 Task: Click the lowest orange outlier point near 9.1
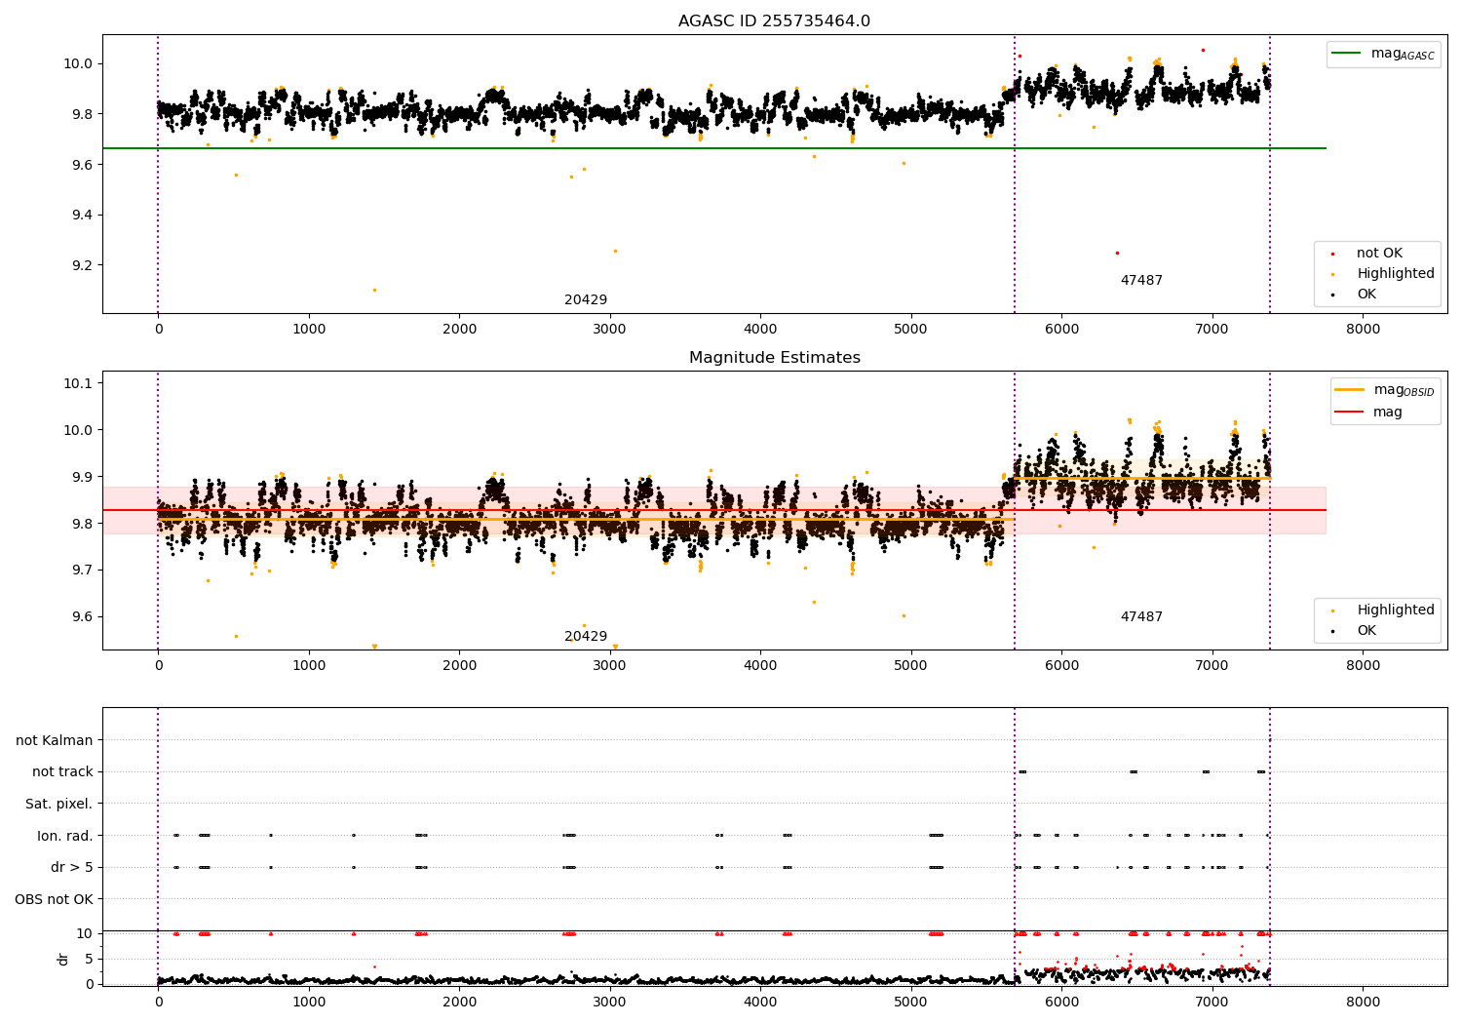[374, 290]
